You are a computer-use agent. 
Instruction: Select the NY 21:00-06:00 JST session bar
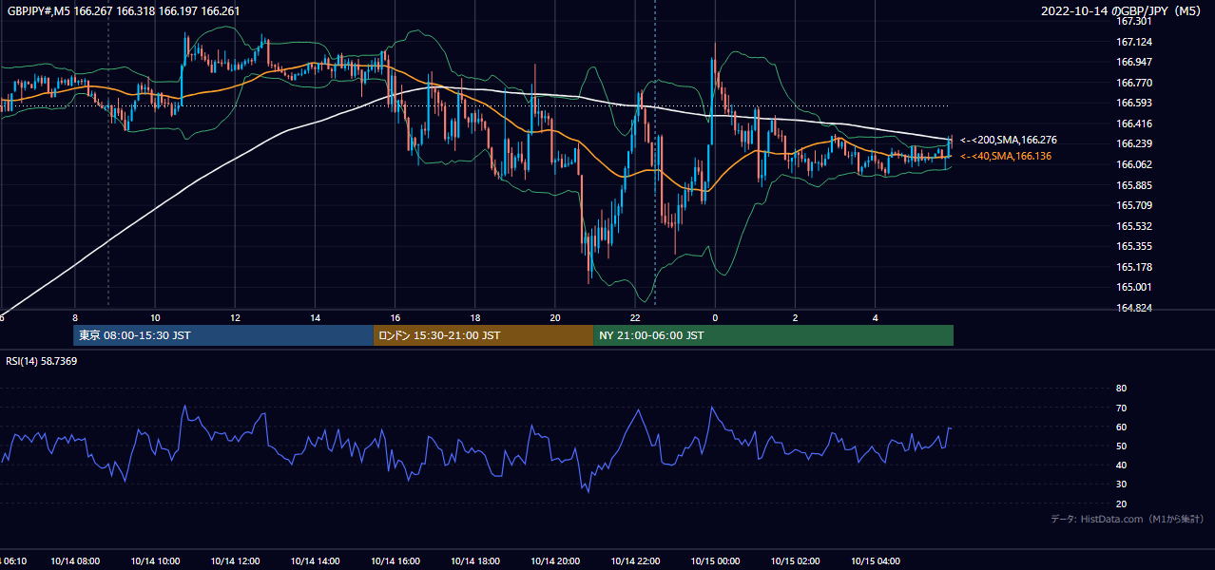773,335
